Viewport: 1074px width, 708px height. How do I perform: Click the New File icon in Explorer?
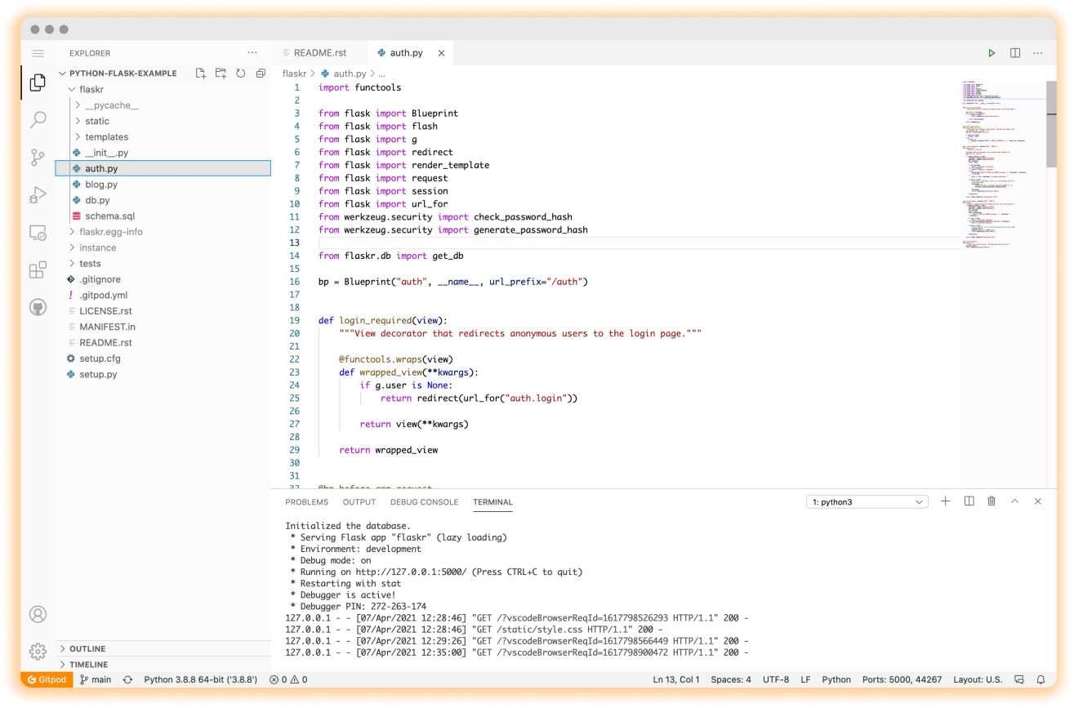(x=201, y=73)
